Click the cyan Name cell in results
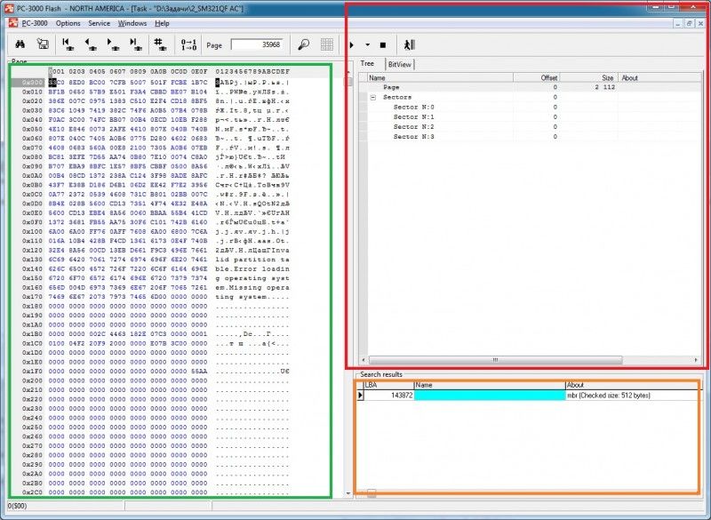This screenshot has width=711, height=520. pos(490,396)
